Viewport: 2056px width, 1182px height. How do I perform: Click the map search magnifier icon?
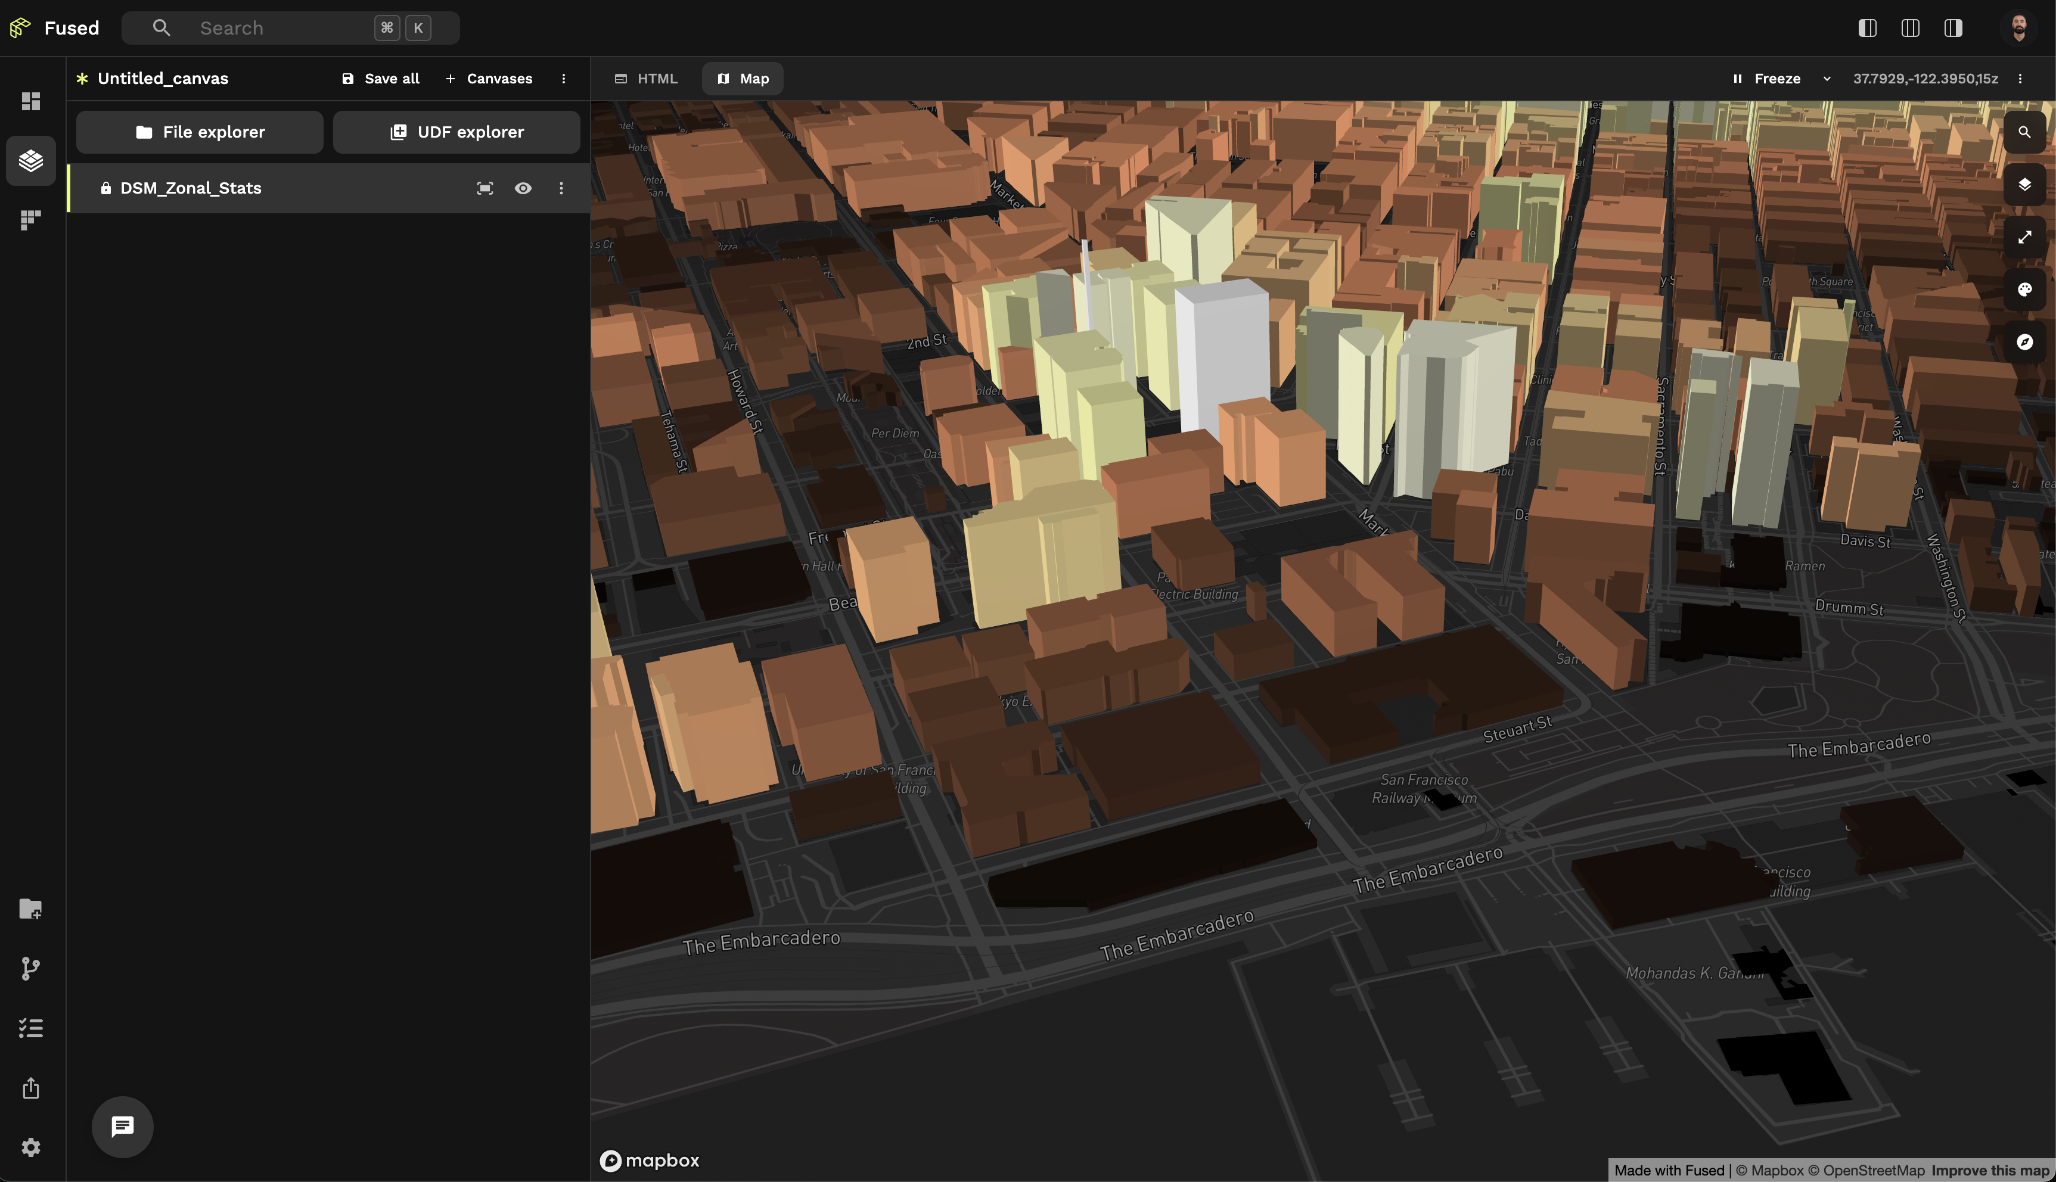coord(2023,132)
